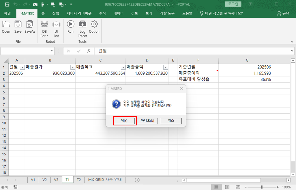Click the 아니요(N) button in dialog
The height and width of the screenshot is (190, 296).
[x=147, y=121]
